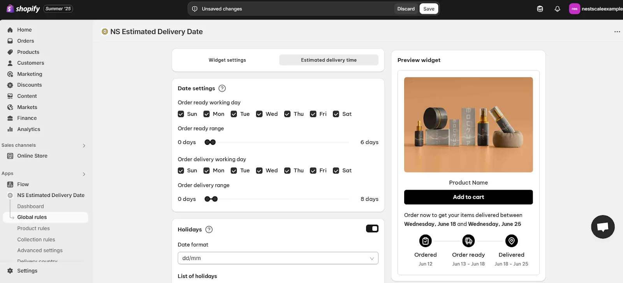This screenshot has height=283, width=623.
Task: Uncheck Wed for order ready working day
Action: click(x=259, y=114)
